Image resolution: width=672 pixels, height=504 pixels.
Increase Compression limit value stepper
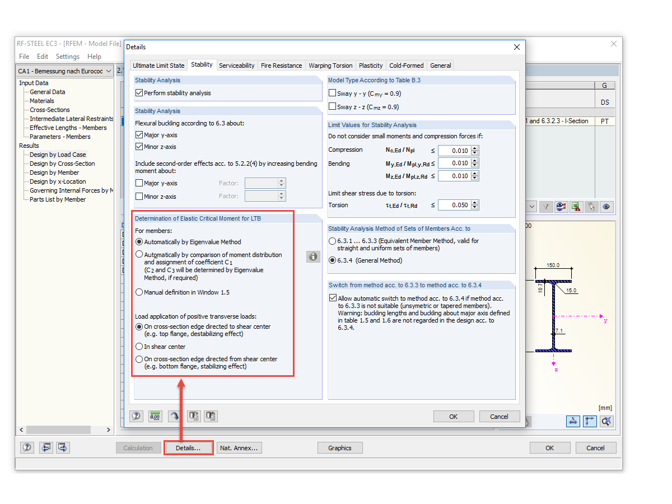tap(475, 148)
